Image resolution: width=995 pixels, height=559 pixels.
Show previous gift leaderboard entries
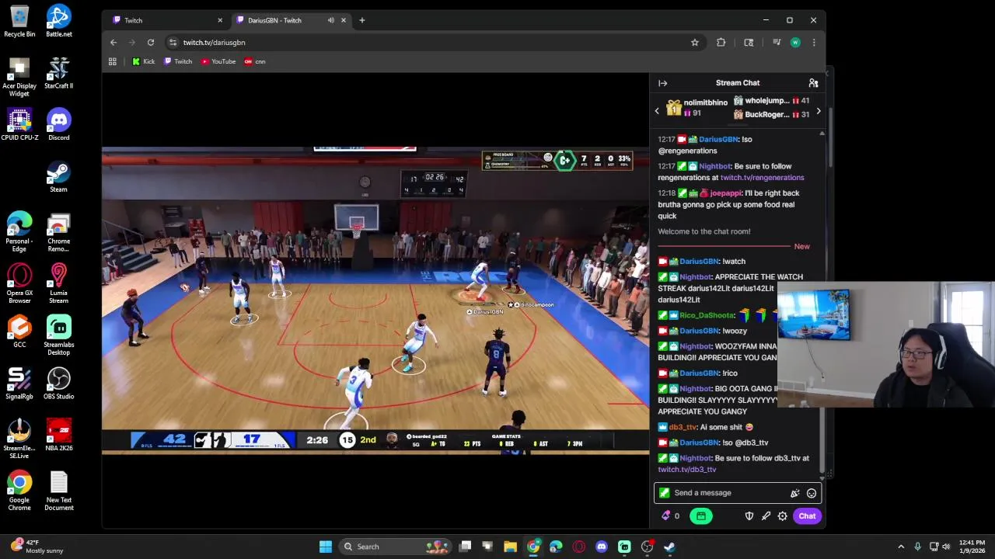point(657,111)
